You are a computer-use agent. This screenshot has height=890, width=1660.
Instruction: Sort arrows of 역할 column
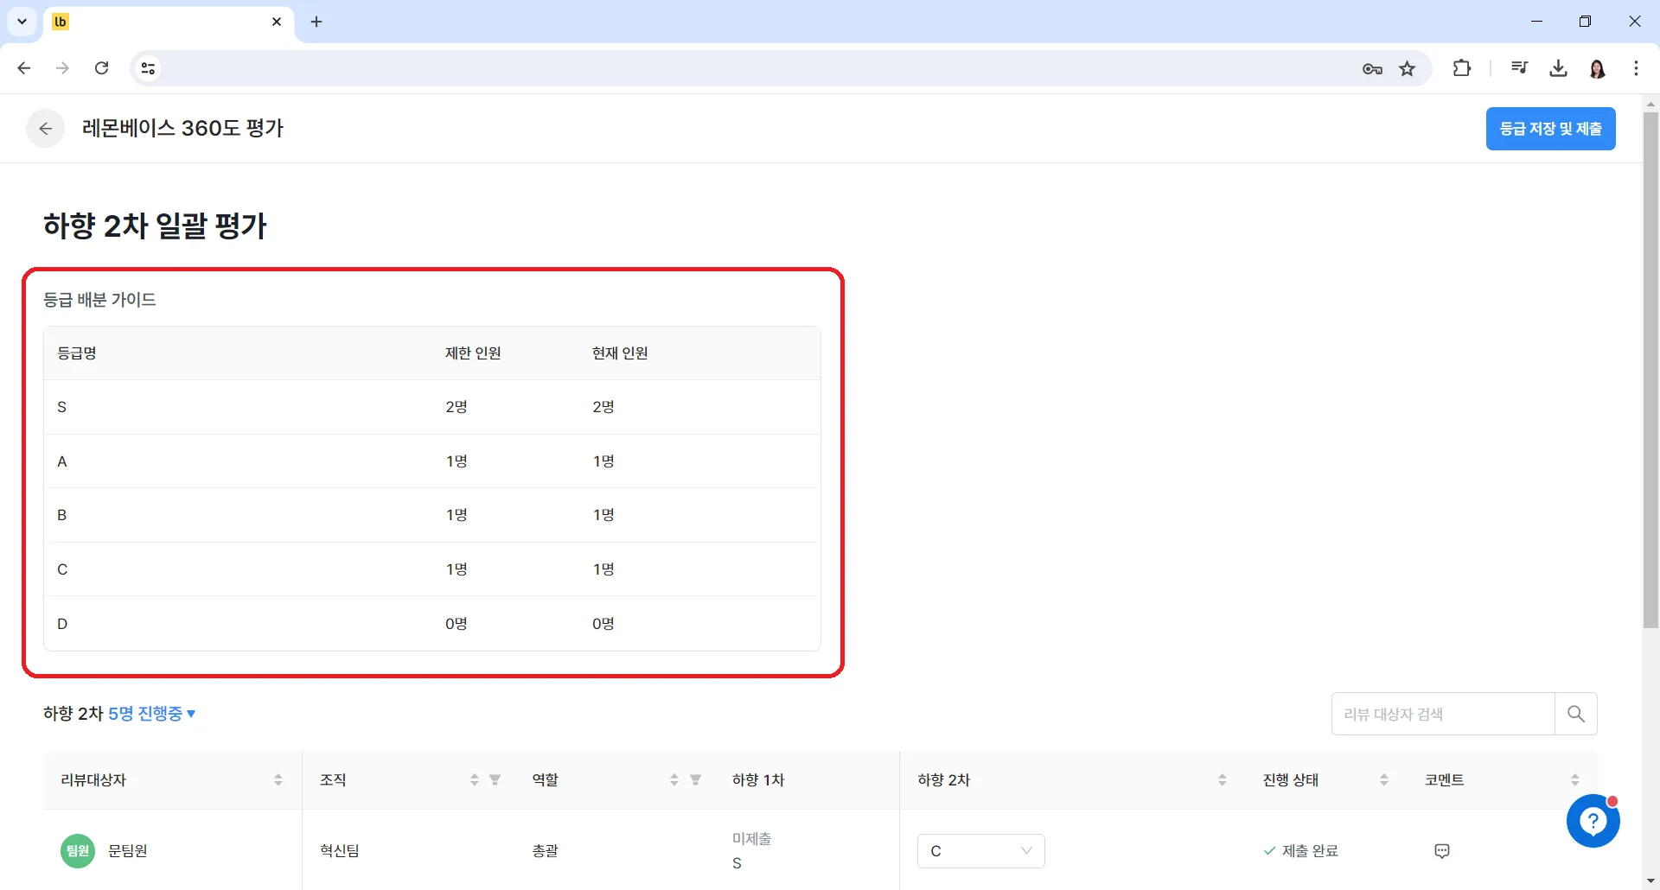click(674, 780)
